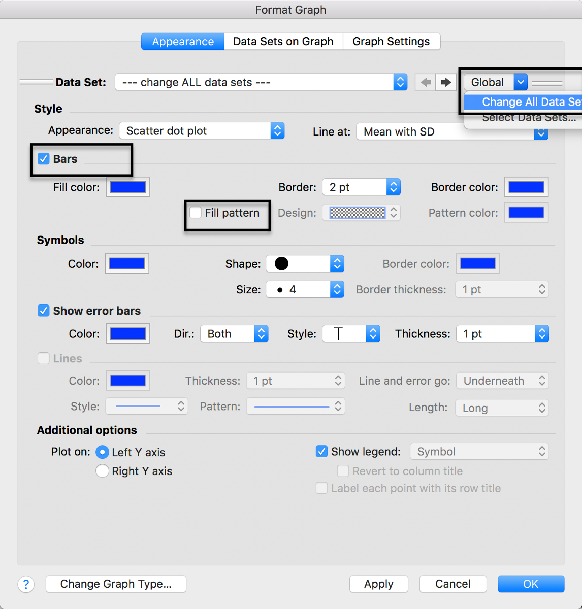Click the previous data set arrow
This screenshot has width=582, height=609.
click(x=425, y=82)
